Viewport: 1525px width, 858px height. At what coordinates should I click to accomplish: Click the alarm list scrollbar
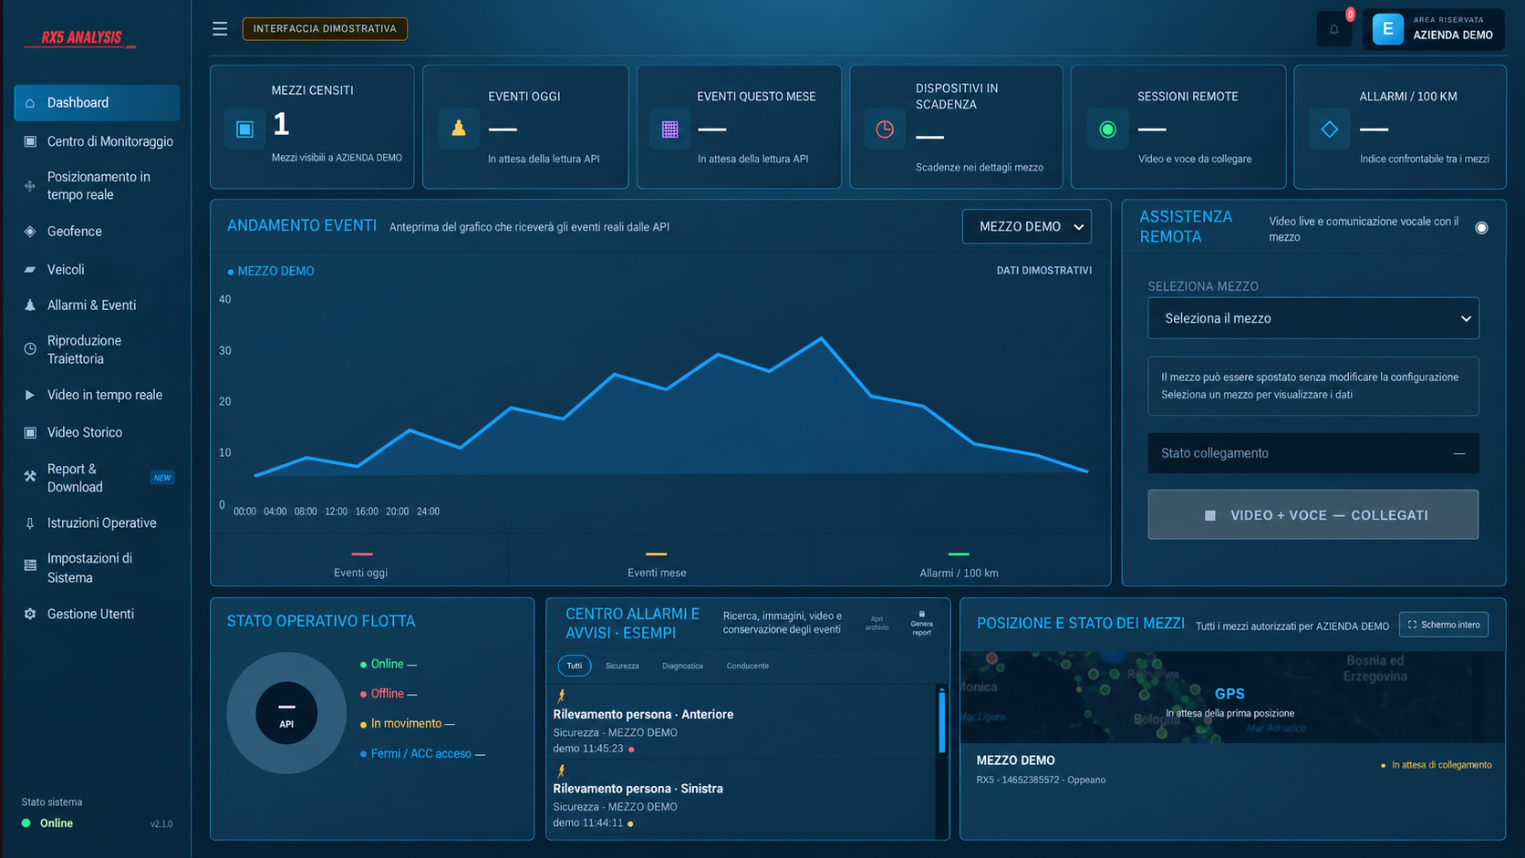pos(941,722)
